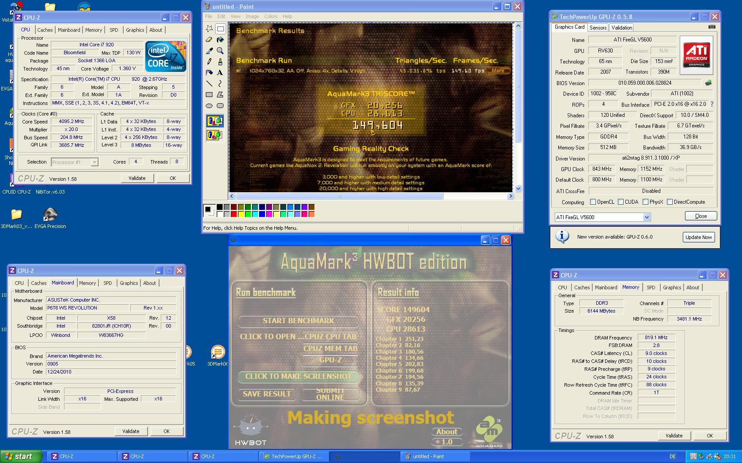Image resolution: width=742 pixels, height=463 pixels.
Task: Switch to Validation tab in GPU-Z
Action: pyautogui.click(x=622, y=27)
